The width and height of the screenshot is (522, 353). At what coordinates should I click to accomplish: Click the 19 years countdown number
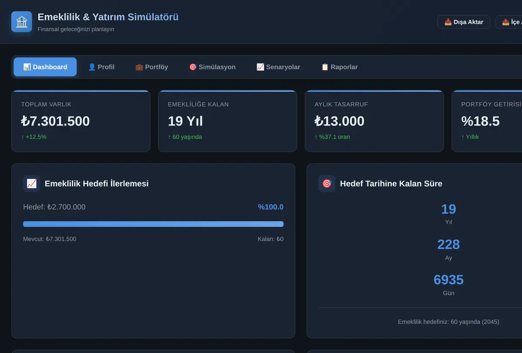coord(448,209)
